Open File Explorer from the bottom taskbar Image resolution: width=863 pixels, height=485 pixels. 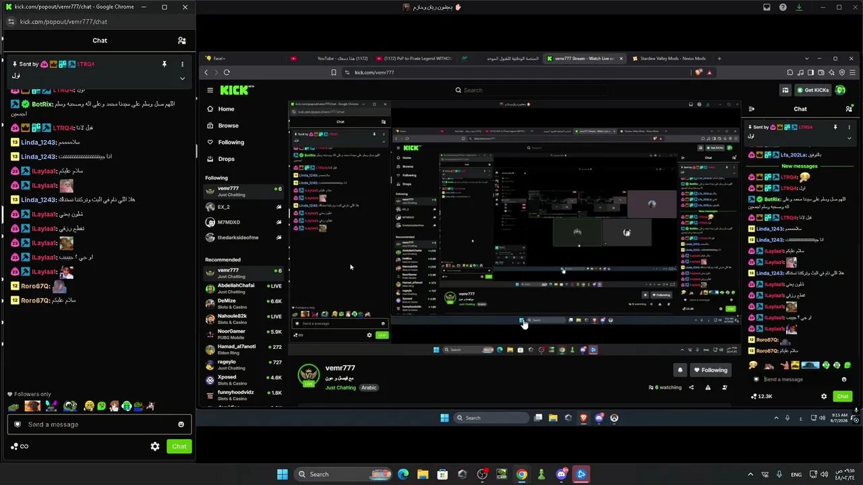[x=423, y=474]
